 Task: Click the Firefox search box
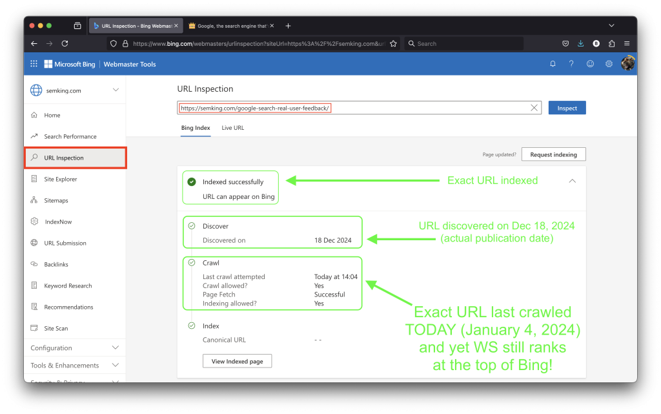tap(463, 43)
